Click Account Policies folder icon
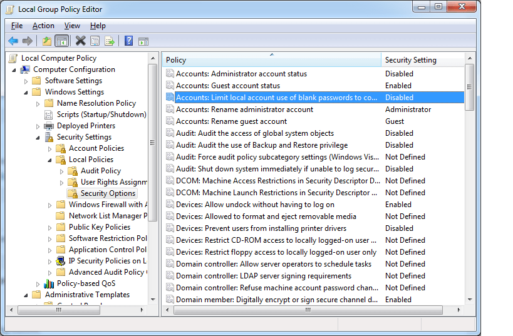 (x=61, y=148)
